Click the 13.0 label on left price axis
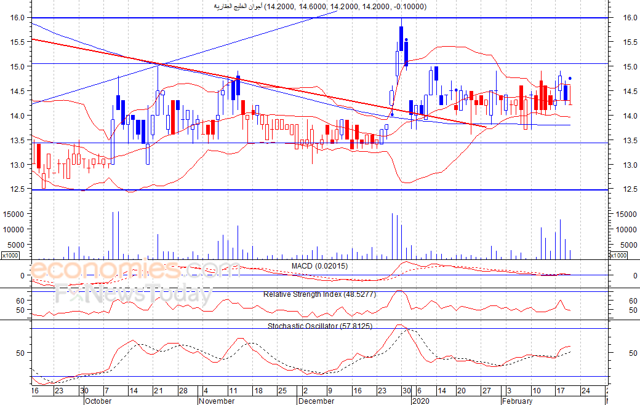This screenshot has height=405, width=640. pos(18,165)
